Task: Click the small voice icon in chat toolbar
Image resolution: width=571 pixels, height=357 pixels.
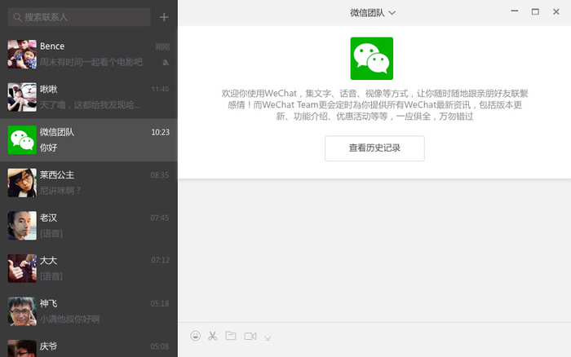Action: pyautogui.click(x=268, y=337)
